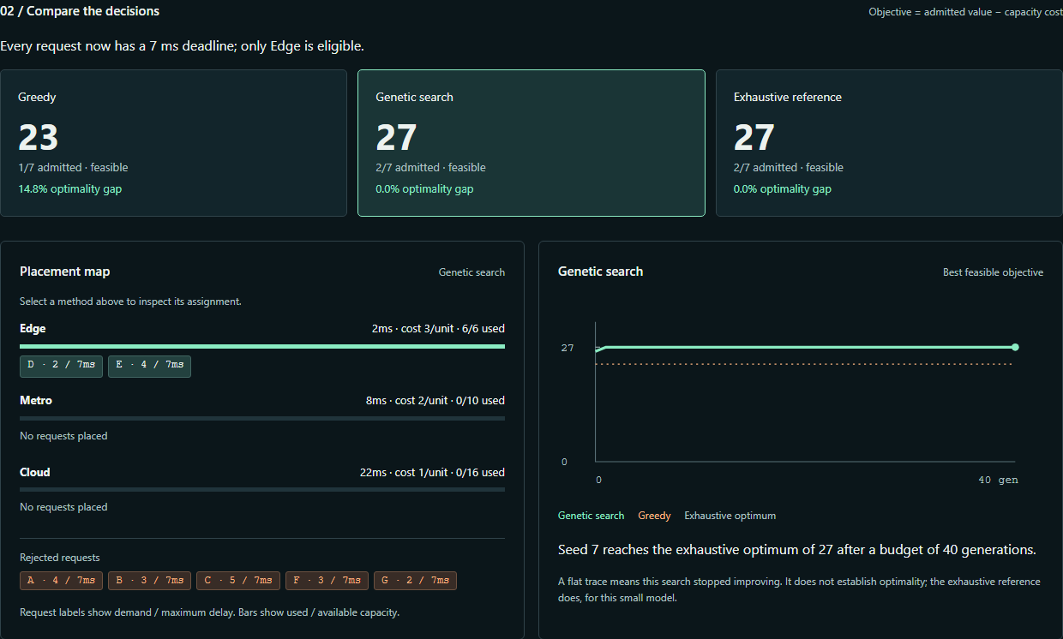Screen dimensions: 1063x639
Task: Click the Genetic search chart legend item
Action: [x=591, y=516]
